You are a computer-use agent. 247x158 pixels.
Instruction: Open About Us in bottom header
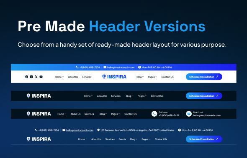(96, 139)
